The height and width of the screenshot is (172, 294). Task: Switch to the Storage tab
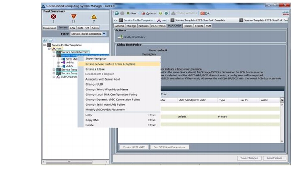pyautogui.click(x=131, y=26)
